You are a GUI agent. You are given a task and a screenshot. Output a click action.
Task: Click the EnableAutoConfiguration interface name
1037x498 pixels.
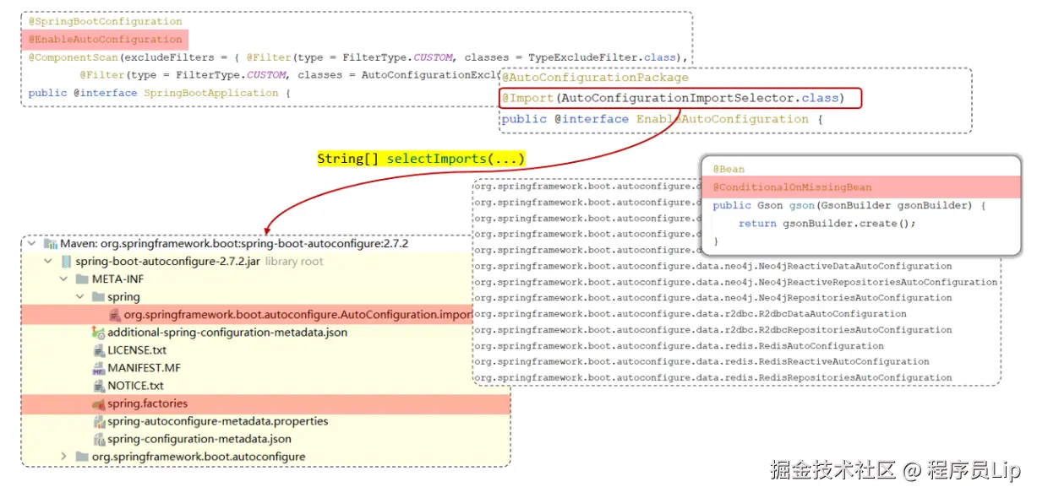(723, 119)
